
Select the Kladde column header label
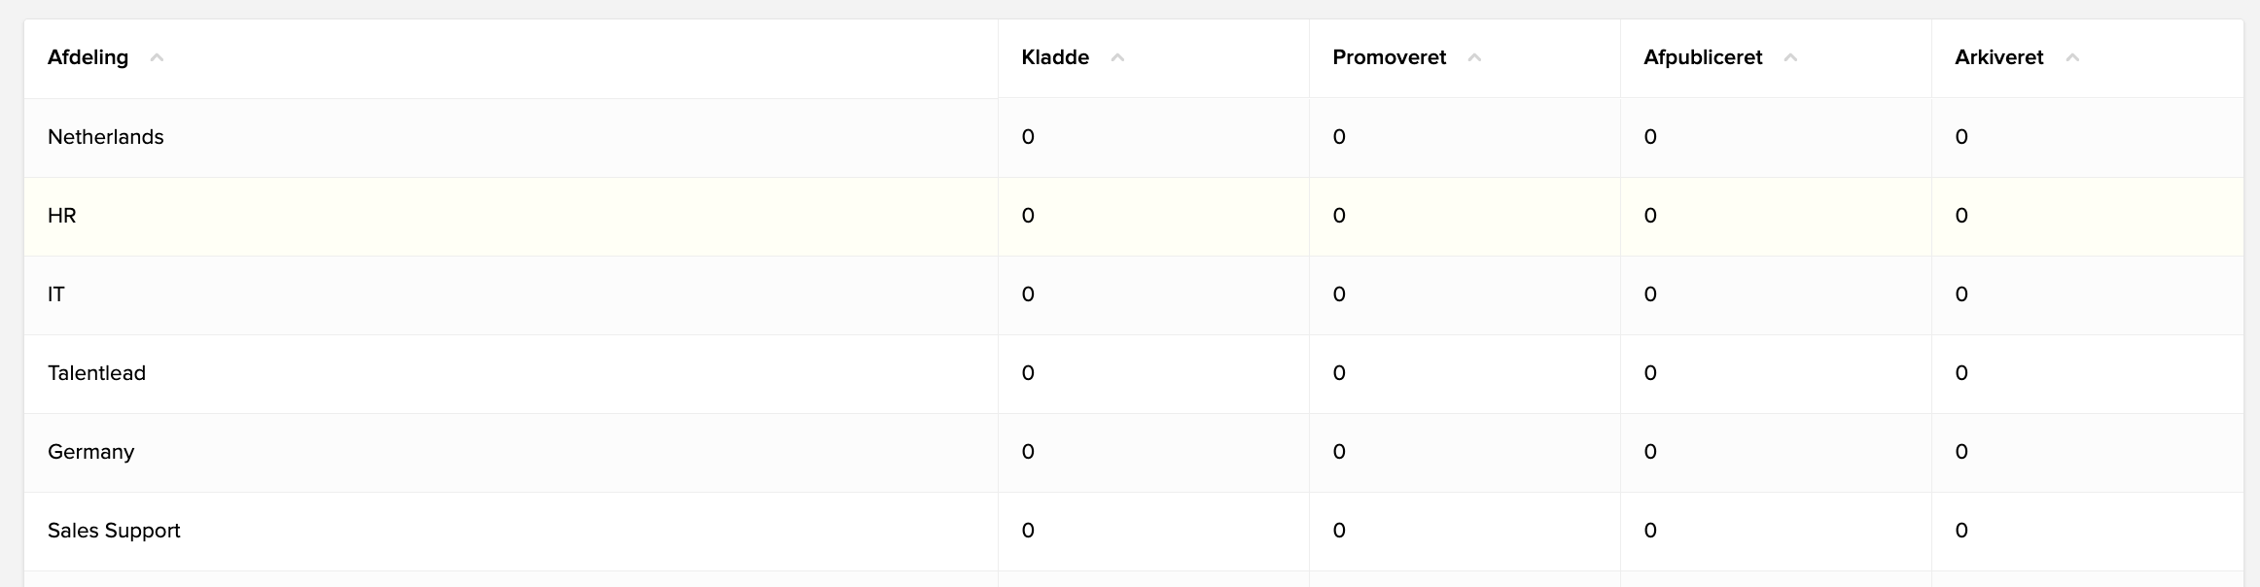(x=1055, y=57)
